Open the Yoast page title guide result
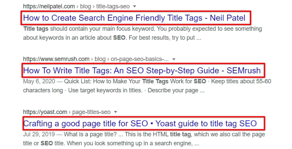 [x=140, y=123]
